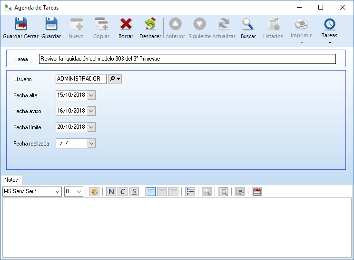Screen dimensions: 354x260
Task: Open MS Sans Serif font dropdown
Action: point(58,192)
